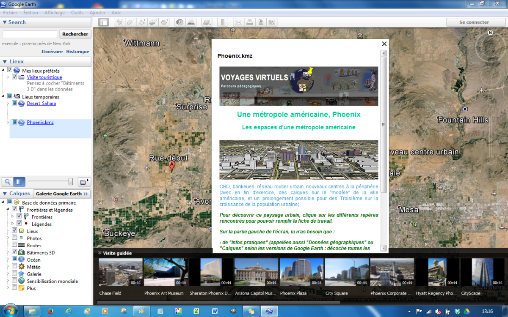The image size is (508, 317).
Task: Toggle the Desert_Sahara checkbox
Action: [x=14, y=103]
